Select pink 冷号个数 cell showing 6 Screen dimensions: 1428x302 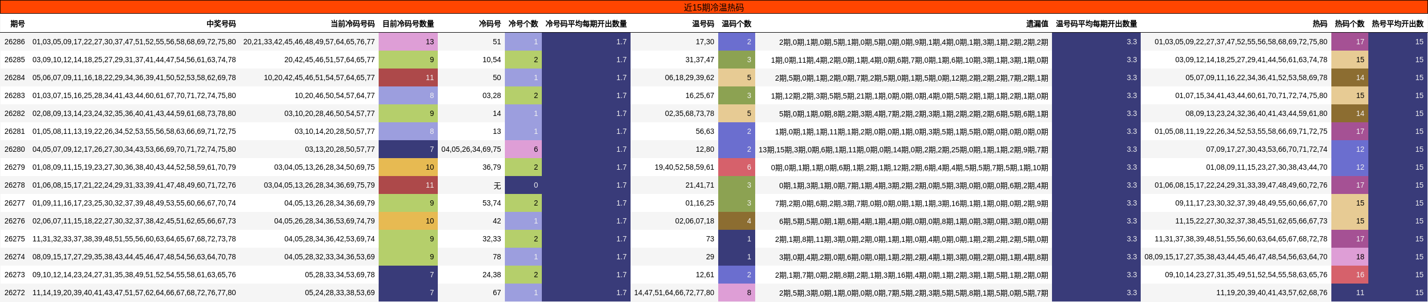tap(523, 149)
